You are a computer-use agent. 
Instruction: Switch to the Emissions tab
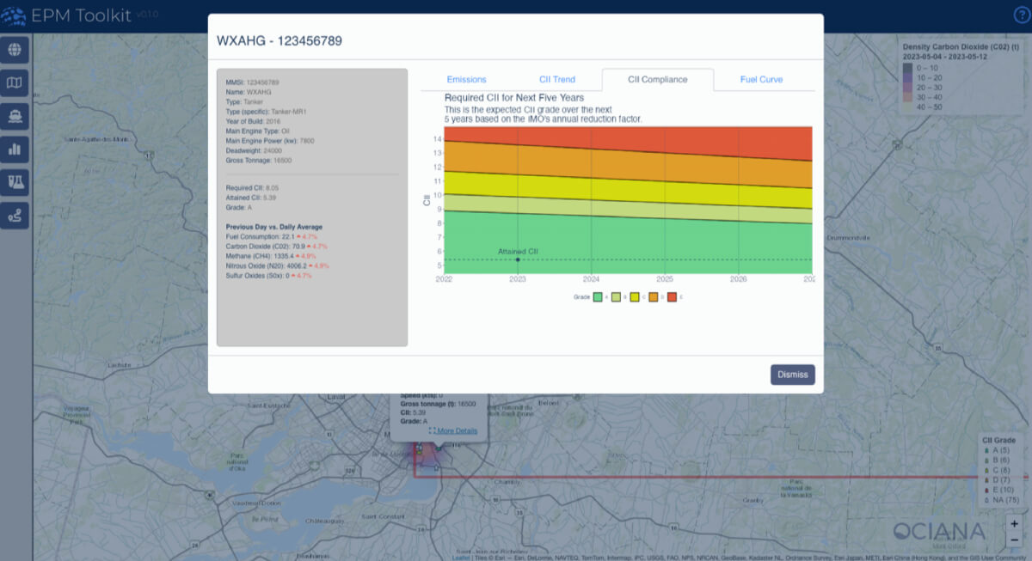pyautogui.click(x=466, y=80)
